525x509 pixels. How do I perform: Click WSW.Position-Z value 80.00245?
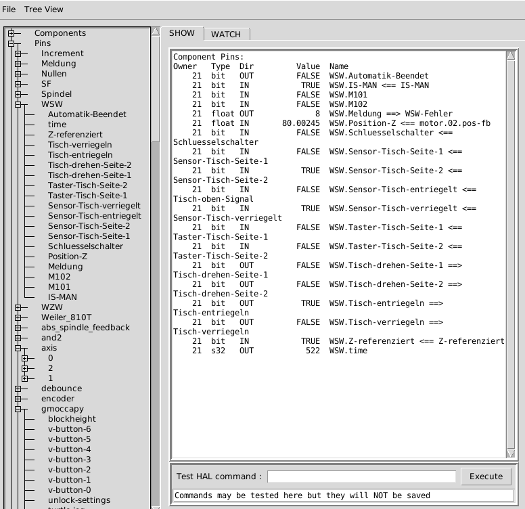point(300,123)
